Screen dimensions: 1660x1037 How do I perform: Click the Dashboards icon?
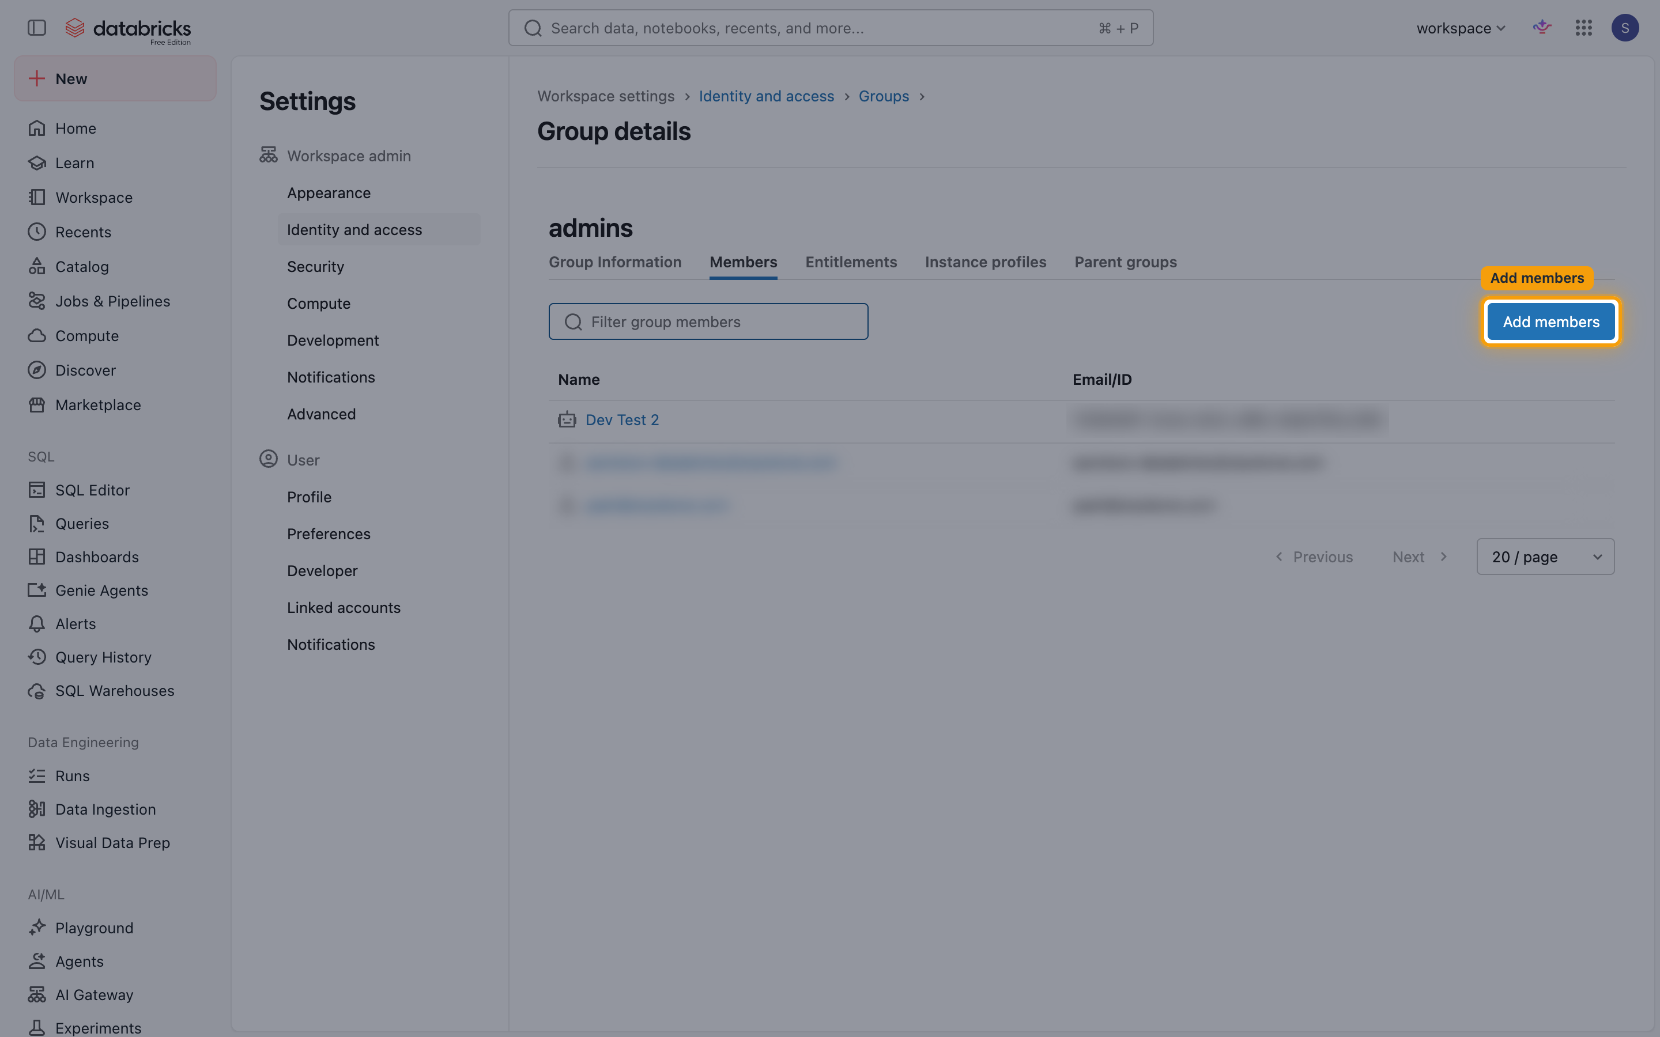click(37, 557)
